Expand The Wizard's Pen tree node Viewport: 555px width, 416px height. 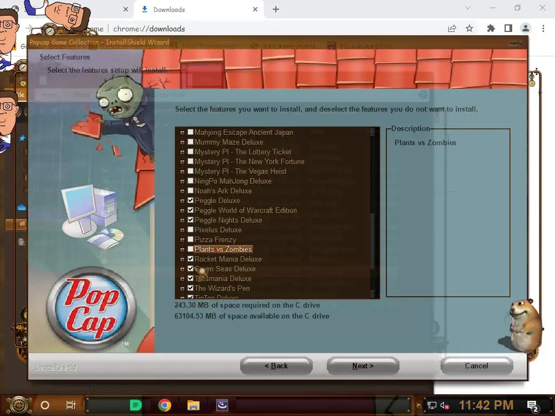pyautogui.click(x=182, y=289)
